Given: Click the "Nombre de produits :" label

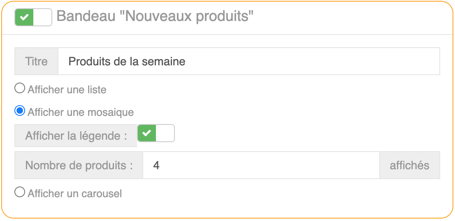Looking at the screenshot, I should click(x=79, y=165).
